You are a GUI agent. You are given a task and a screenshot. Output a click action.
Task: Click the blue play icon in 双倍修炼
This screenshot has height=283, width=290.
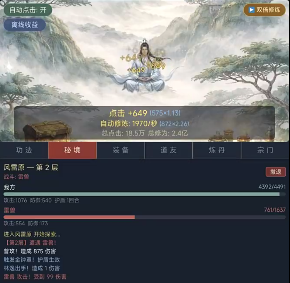click(251, 10)
